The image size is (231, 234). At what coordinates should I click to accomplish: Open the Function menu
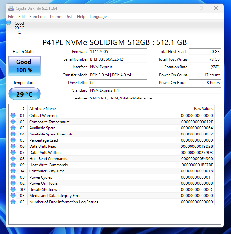click(37, 17)
